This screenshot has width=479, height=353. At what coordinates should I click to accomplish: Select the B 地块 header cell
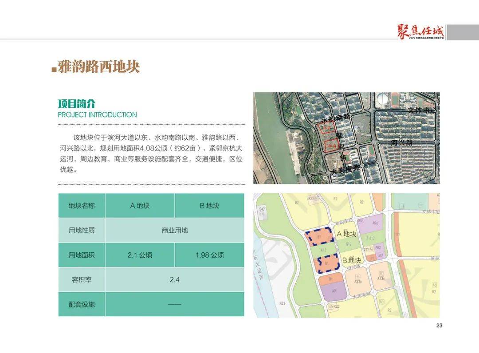pyautogui.click(x=209, y=205)
